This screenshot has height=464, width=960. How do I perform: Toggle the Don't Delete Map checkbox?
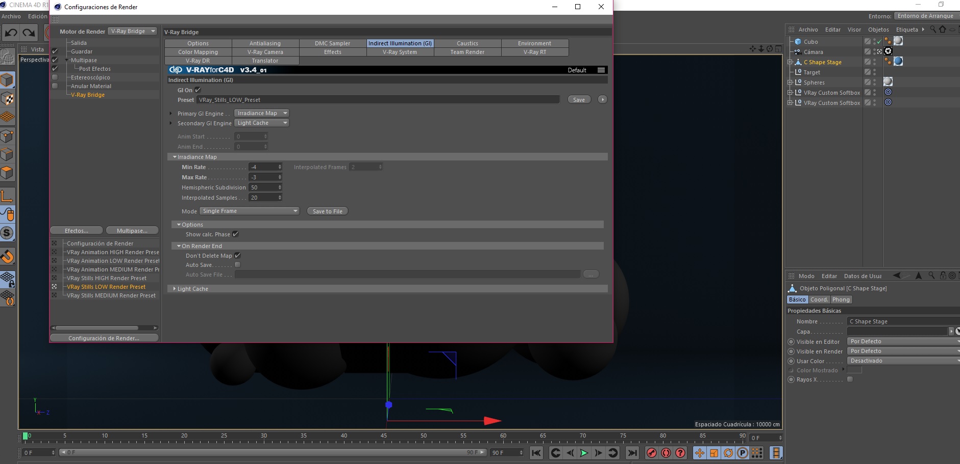(237, 256)
